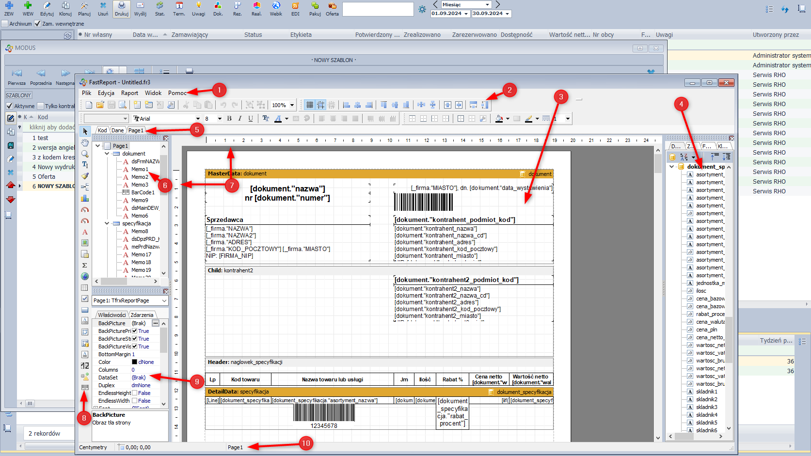This screenshot has height=456, width=811.
Task: Open the 100% zoom dropdown
Action: tap(292, 105)
